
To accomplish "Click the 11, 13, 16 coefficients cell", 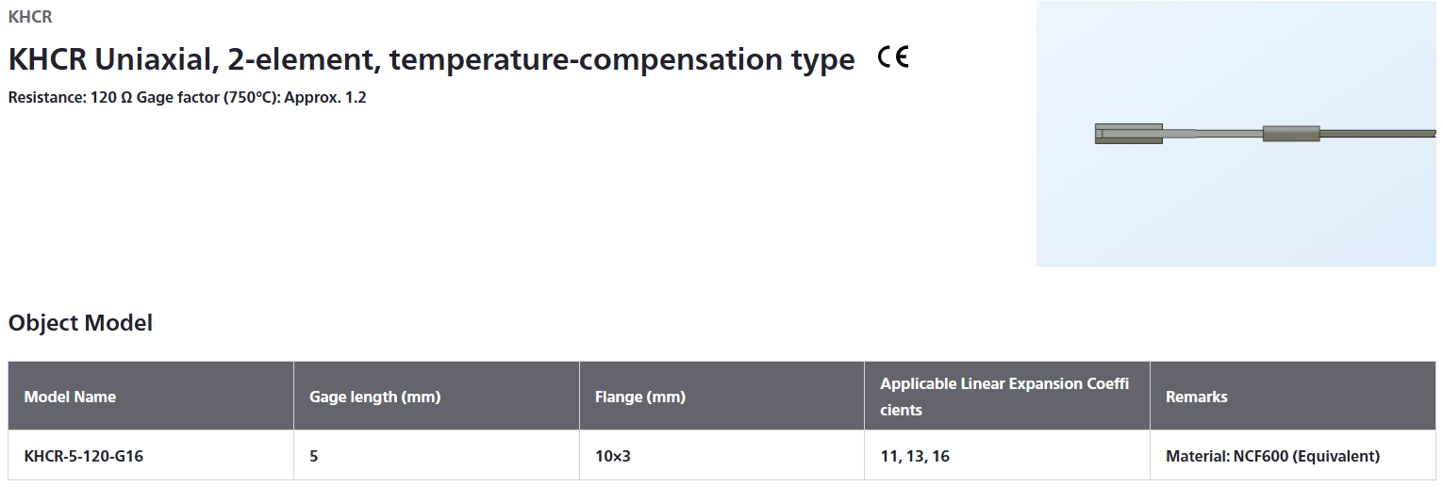I will [x=1006, y=456].
